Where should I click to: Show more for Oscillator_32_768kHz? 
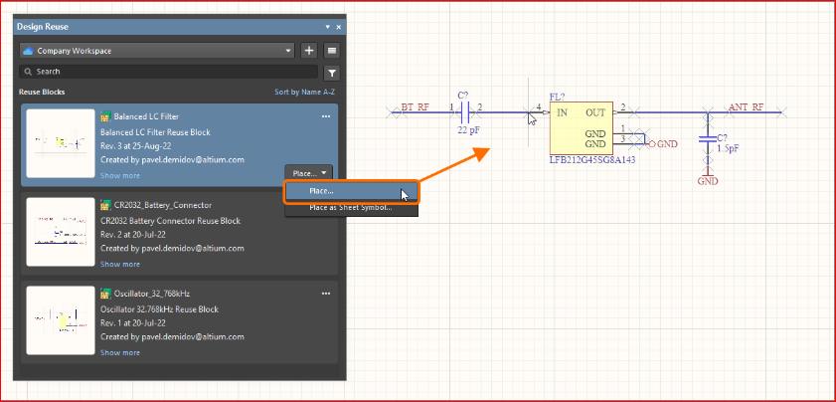[120, 353]
